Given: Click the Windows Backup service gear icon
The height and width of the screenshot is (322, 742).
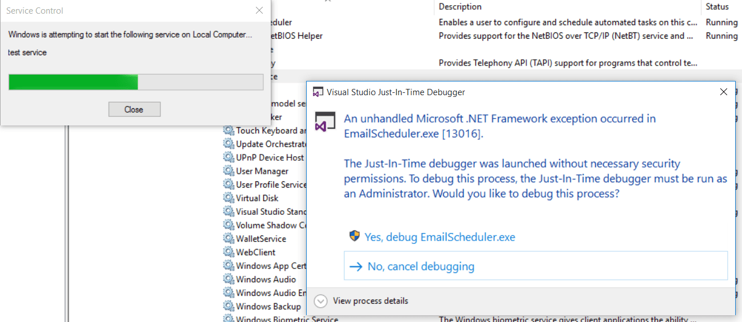Looking at the screenshot, I should pos(229,307).
